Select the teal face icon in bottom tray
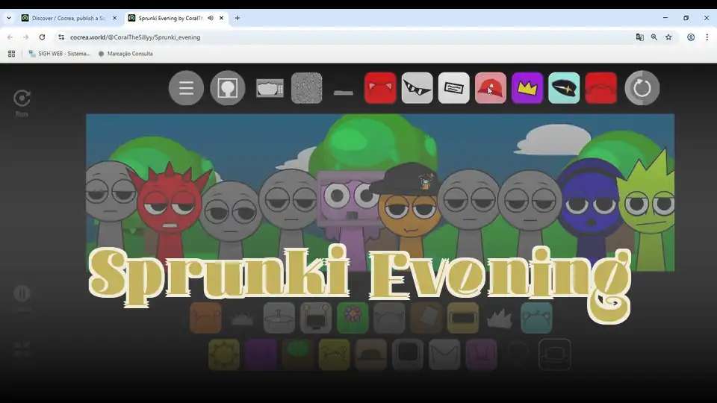This screenshot has height=403, width=717. tap(536, 318)
